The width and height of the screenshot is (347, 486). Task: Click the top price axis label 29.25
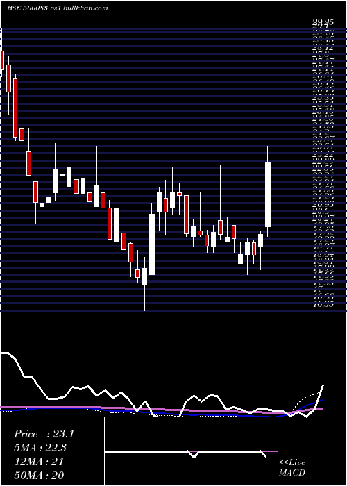pyautogui.click(x=323, y=22)
